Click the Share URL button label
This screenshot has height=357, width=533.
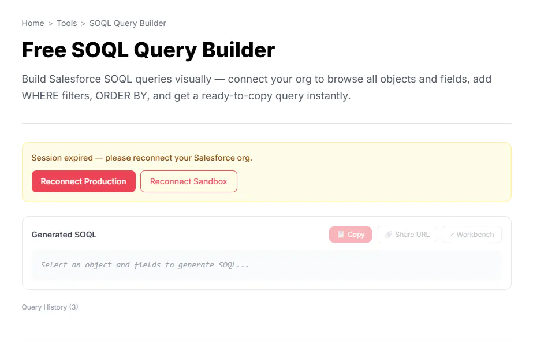pyautogui.click(x=412, y=235)
